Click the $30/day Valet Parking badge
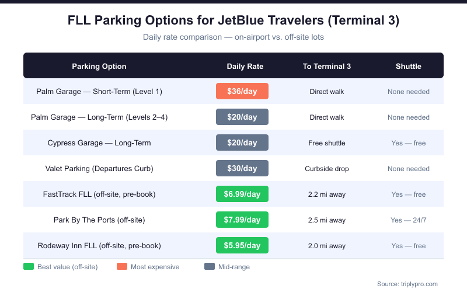The height and width of the screenshot is (292, 467). 242,169
